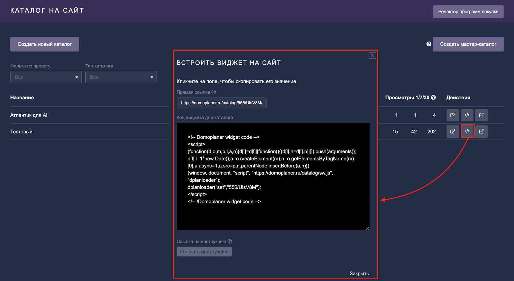Click help icon next to Прямая ссылка
Viewport: 514px width, 281px height.
tap(214, 92)
